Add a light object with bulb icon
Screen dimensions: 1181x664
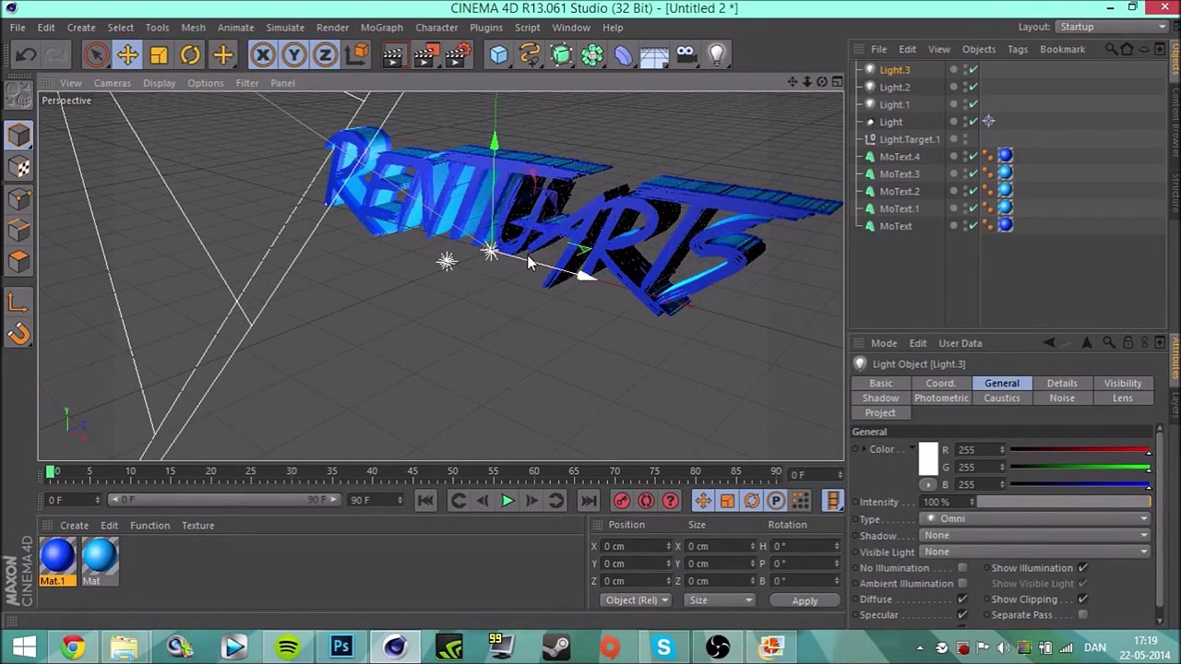(x=717, y=54)
